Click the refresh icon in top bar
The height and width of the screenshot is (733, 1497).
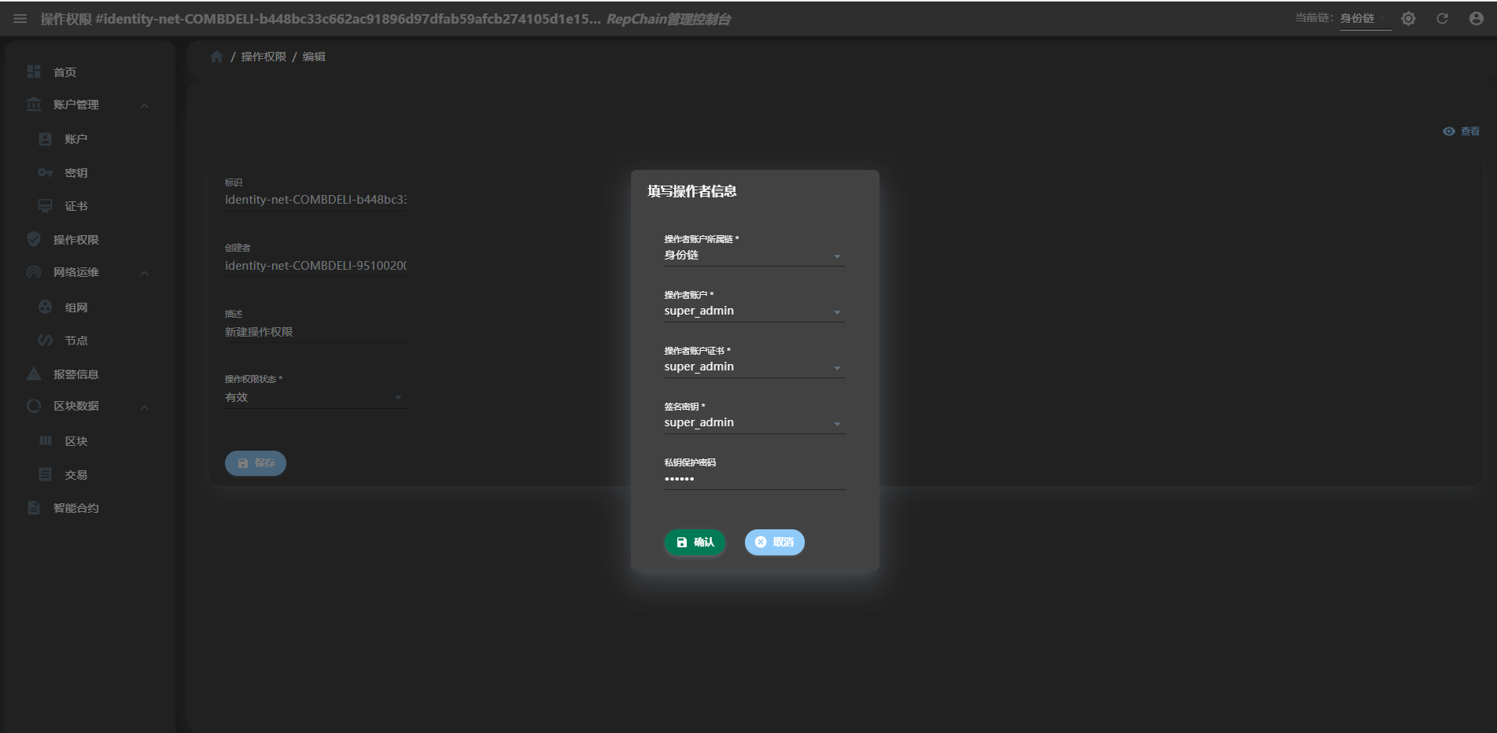coord(1442,18)
